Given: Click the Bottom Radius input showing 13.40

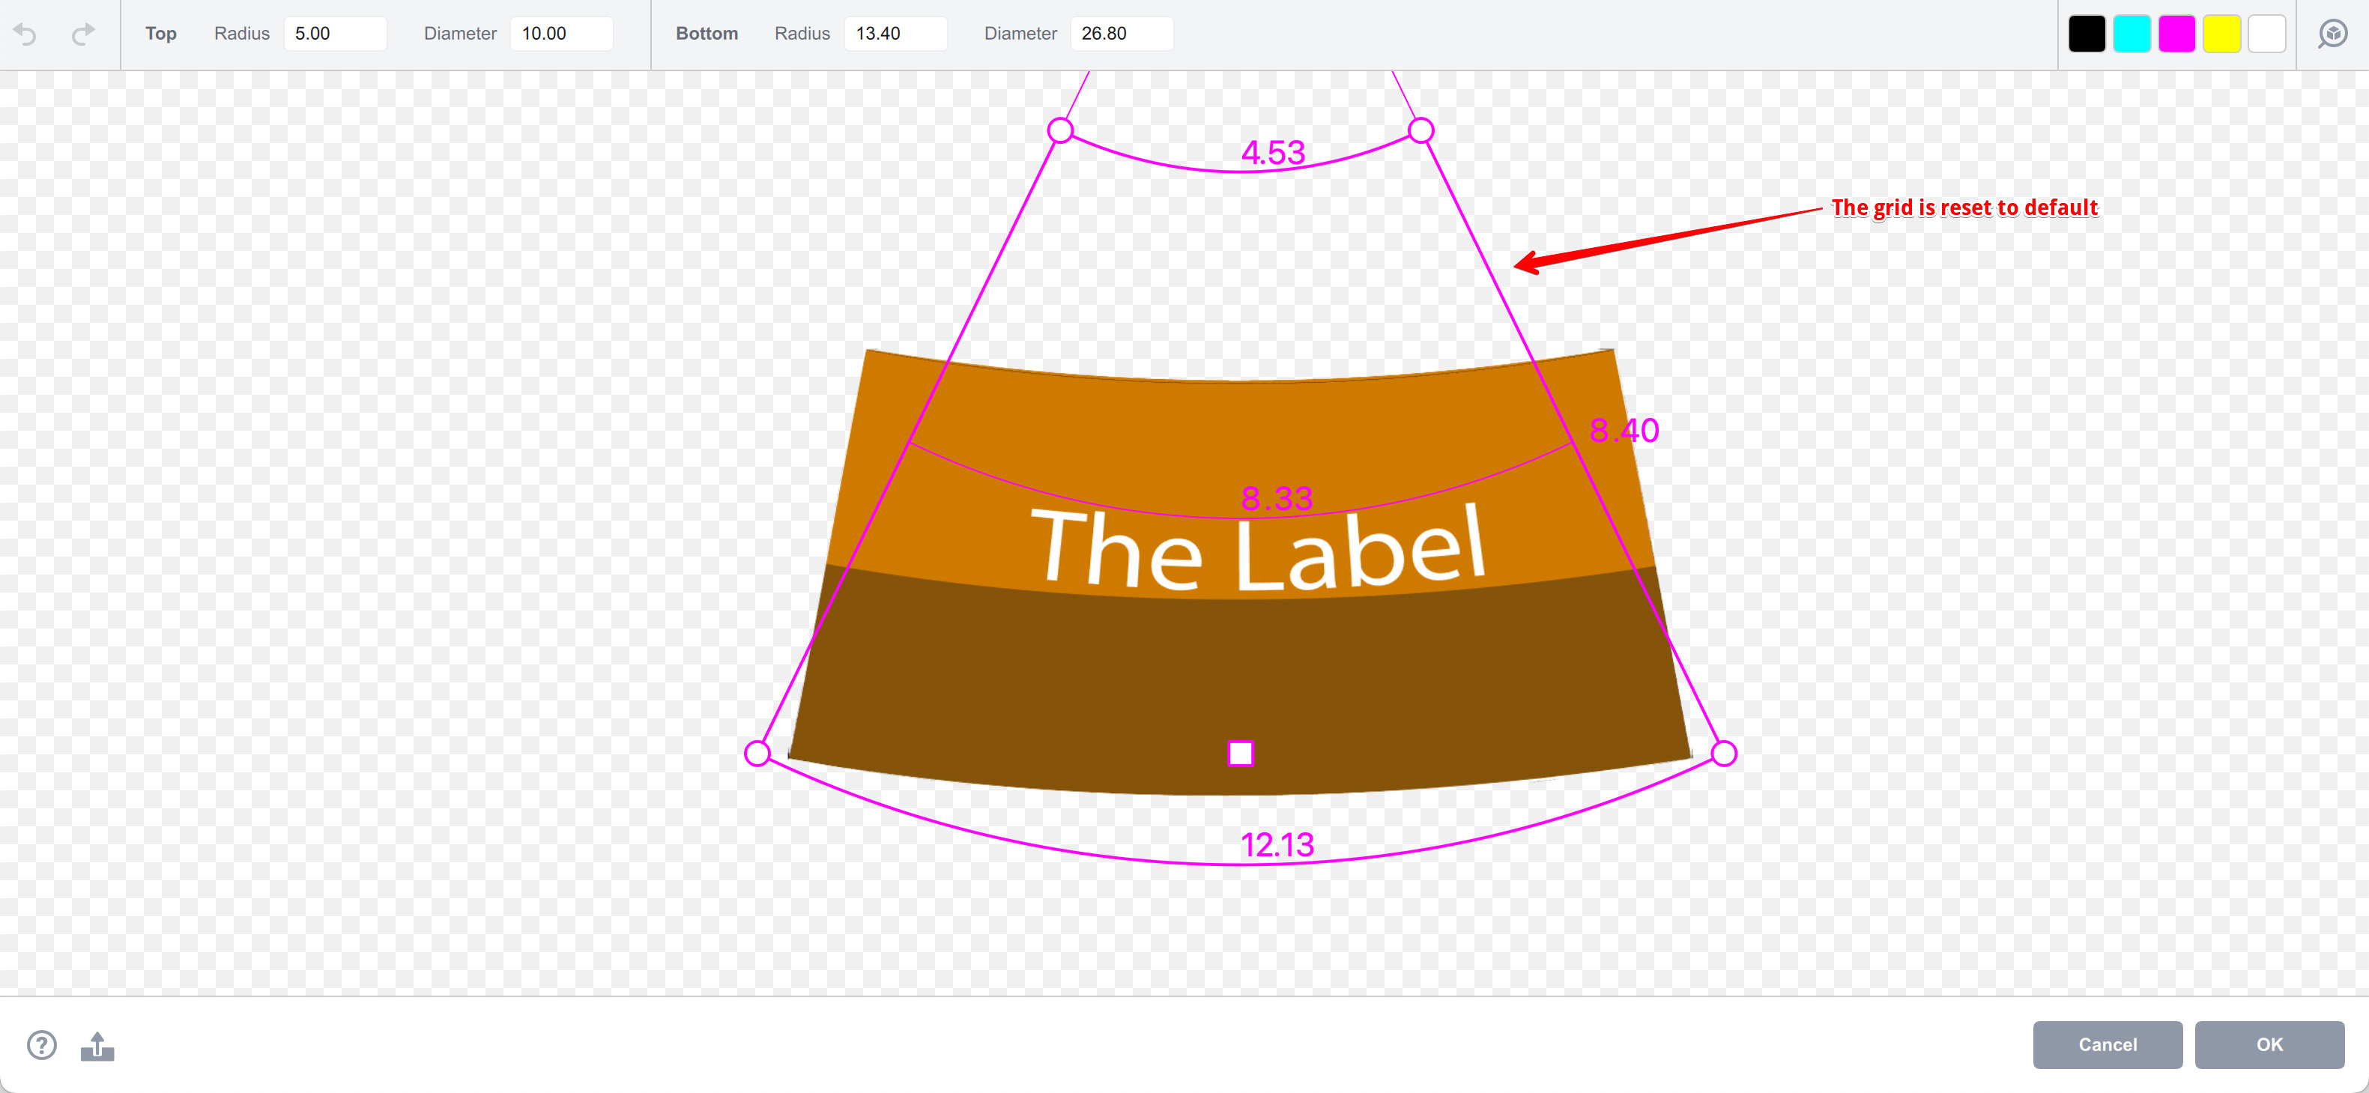Looking at the screenshot, I should coord(896,33).
